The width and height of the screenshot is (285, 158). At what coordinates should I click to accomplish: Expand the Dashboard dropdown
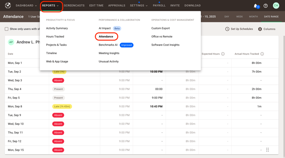[26, 6]
